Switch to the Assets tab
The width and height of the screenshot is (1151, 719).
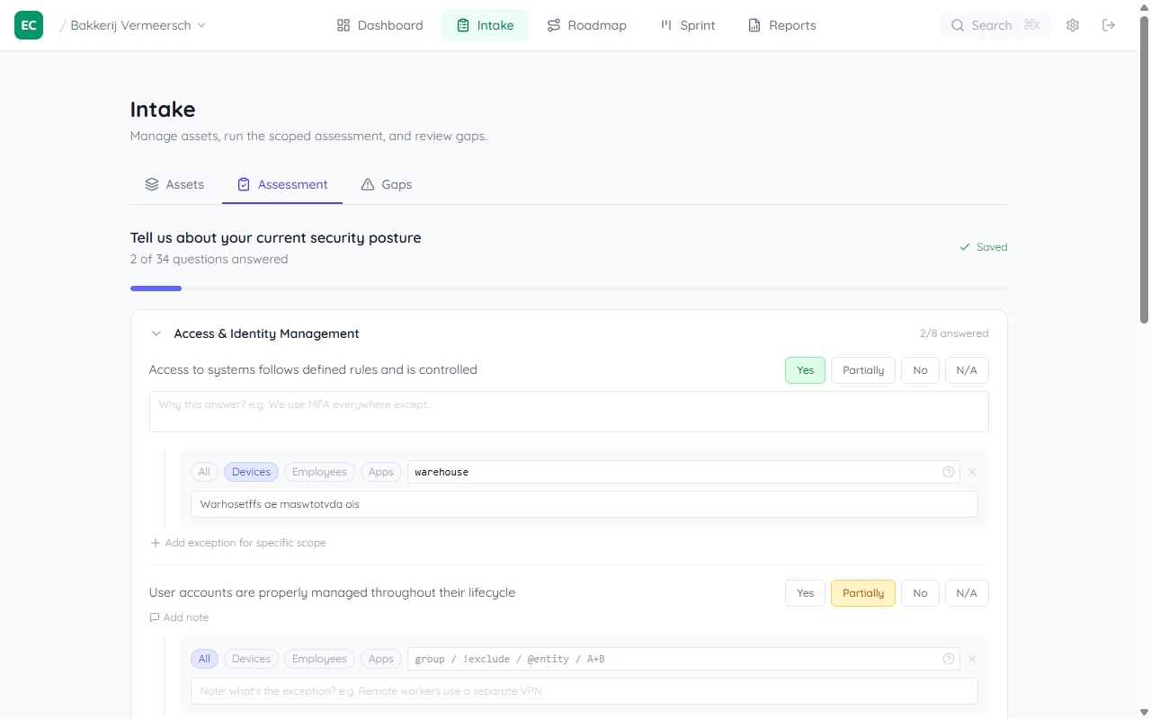point(174,184)
